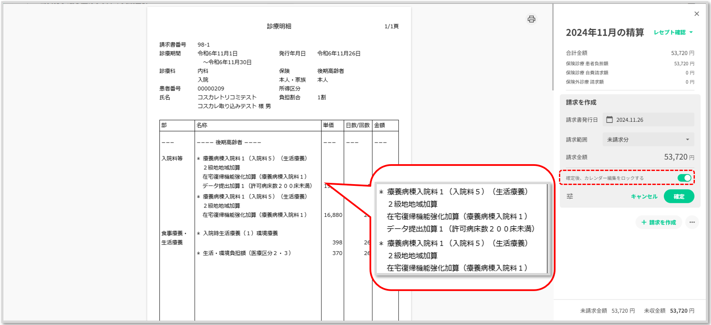The height and width of the screenshot is (325, 711).
Task: Click the unit price 398
Action: (337, 243)
